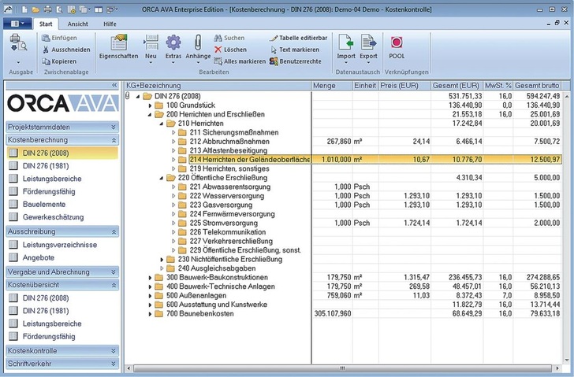Open Benutzerrechte users icon
Screen dimensions: 574x377
274,61
